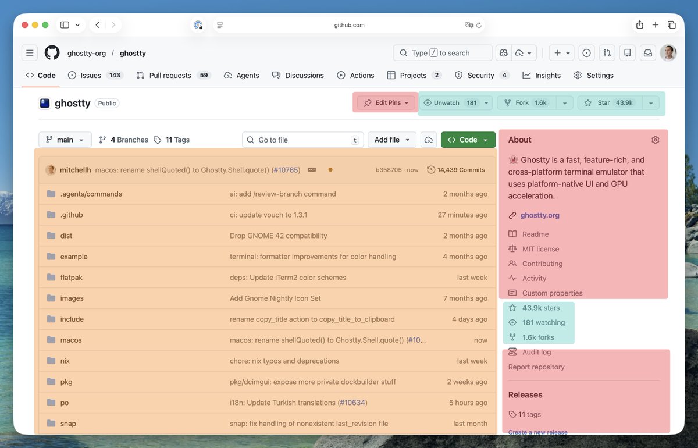This screenshot has width=698, height=448.
Task: Open the Actions tab
Action: pyautogui.click(x=355, y=76)
